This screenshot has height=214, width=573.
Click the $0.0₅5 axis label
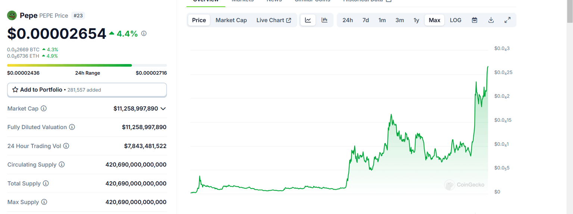click(x=502, y=168)
